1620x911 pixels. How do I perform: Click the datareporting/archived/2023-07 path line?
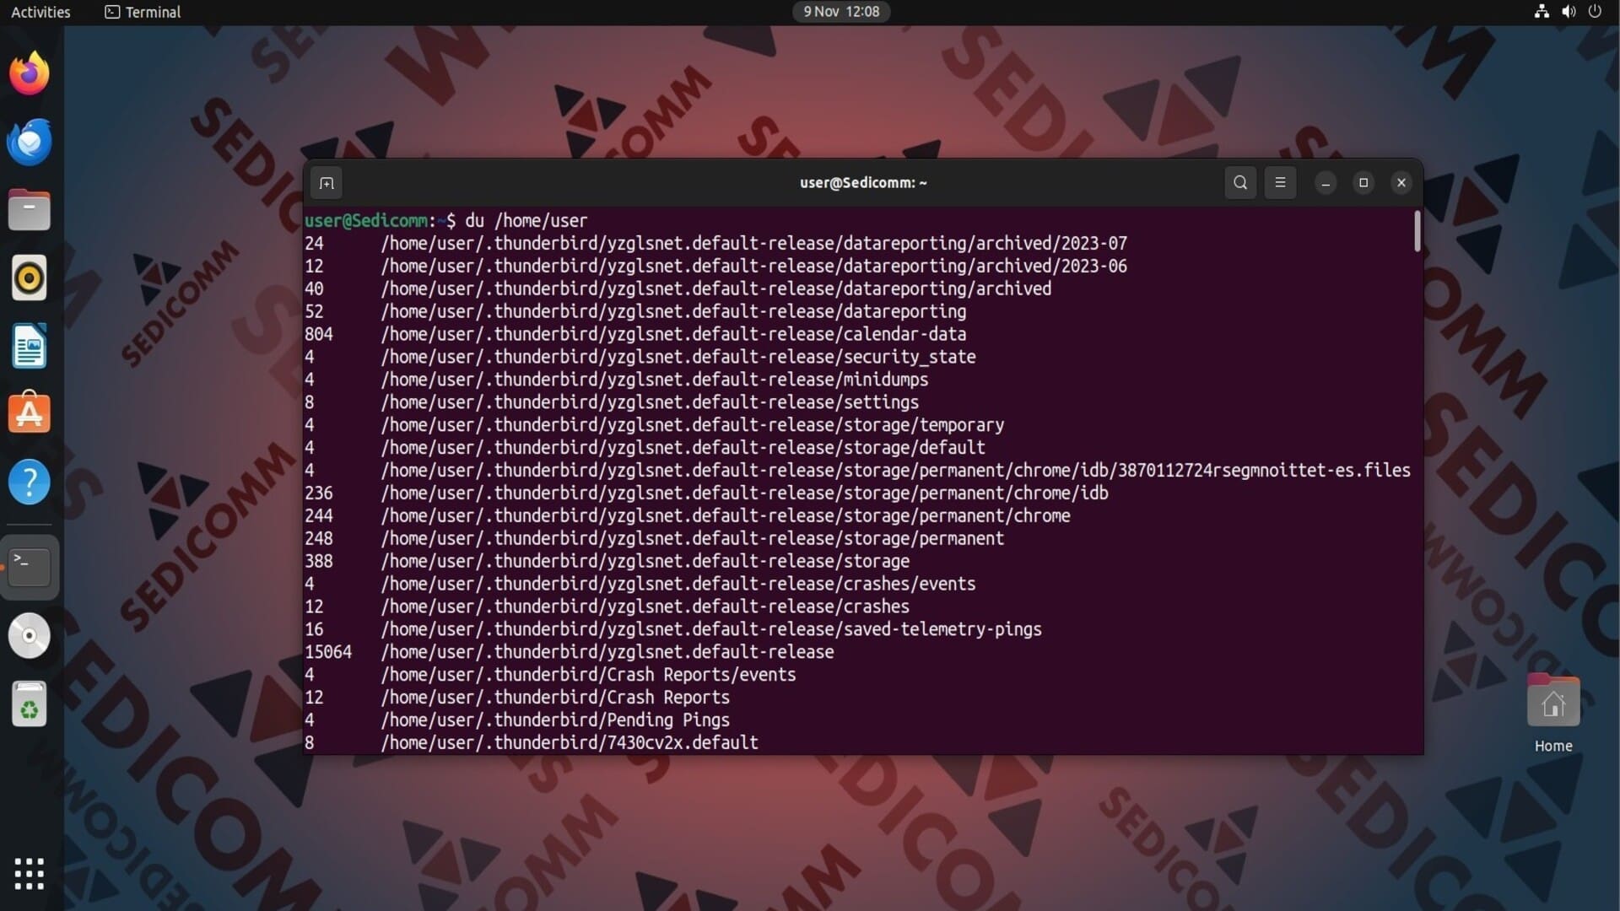pos(753,244)
